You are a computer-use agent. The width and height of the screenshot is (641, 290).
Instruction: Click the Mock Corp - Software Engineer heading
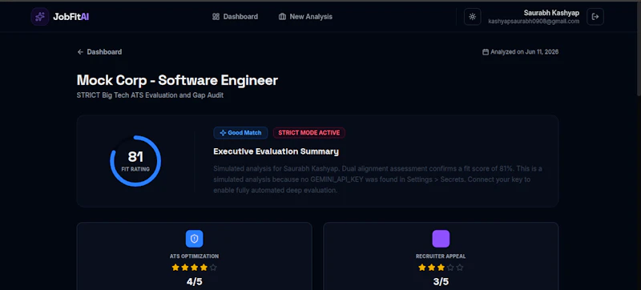[177, 80]
